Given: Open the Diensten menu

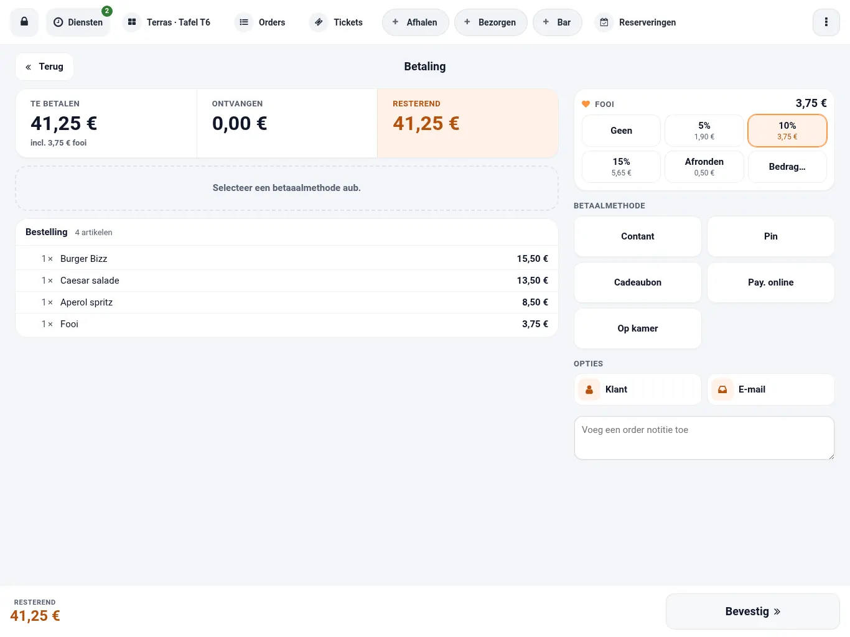Looking at the screenshot, I should tap(78, 22).
